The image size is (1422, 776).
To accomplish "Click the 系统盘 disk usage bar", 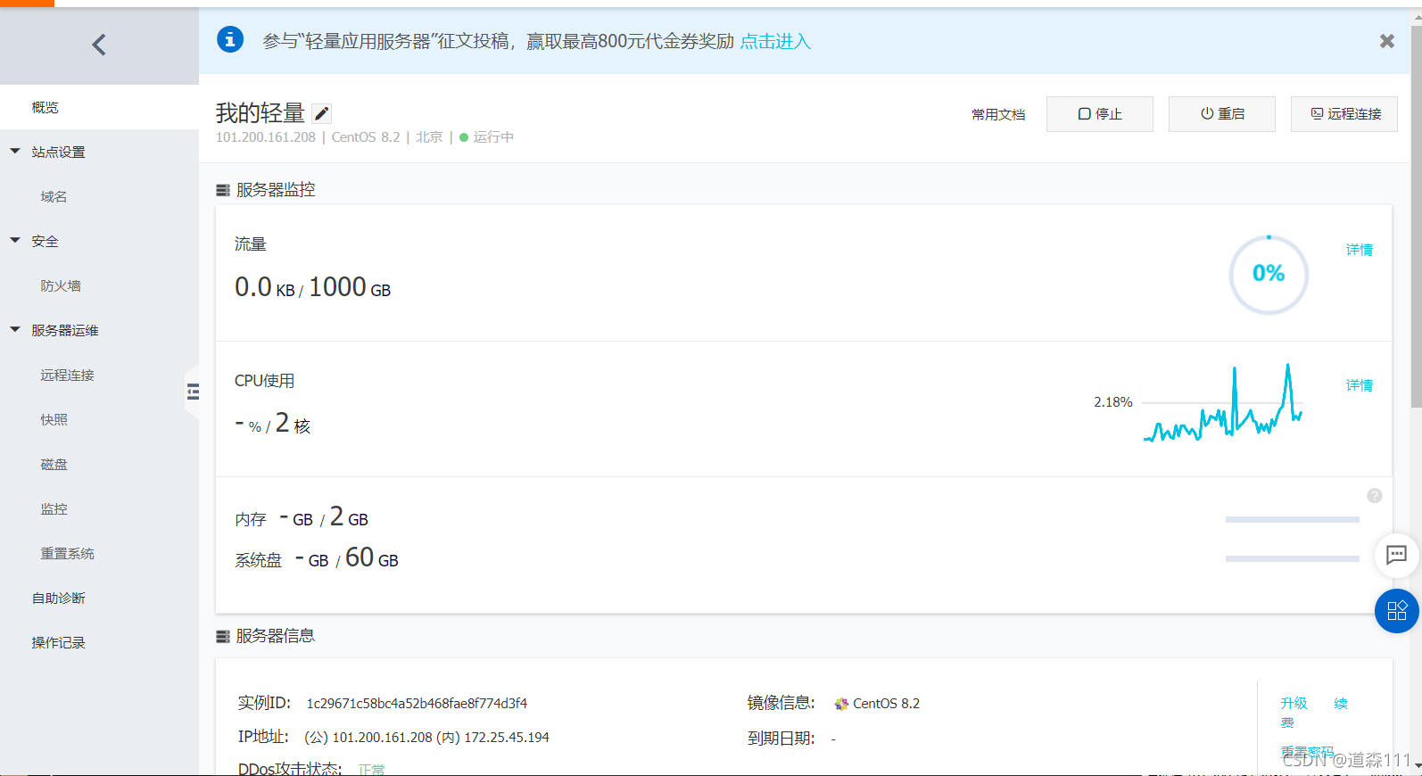I will pyautogui.click(x=1293, y=558).
